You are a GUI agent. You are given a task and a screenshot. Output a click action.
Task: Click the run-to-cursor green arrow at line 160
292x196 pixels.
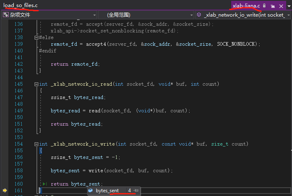(45, 184)
